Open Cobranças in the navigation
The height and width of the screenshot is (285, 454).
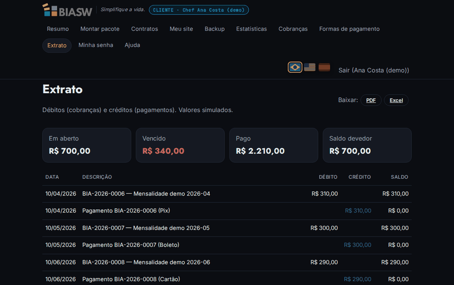point(293,29)
